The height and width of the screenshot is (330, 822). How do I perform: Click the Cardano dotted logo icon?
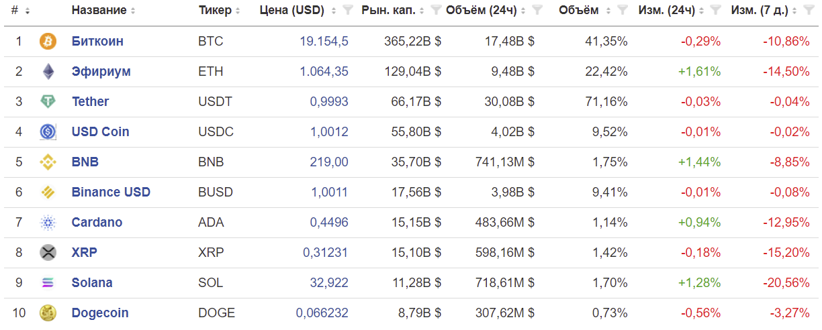(x=48, y=223)
